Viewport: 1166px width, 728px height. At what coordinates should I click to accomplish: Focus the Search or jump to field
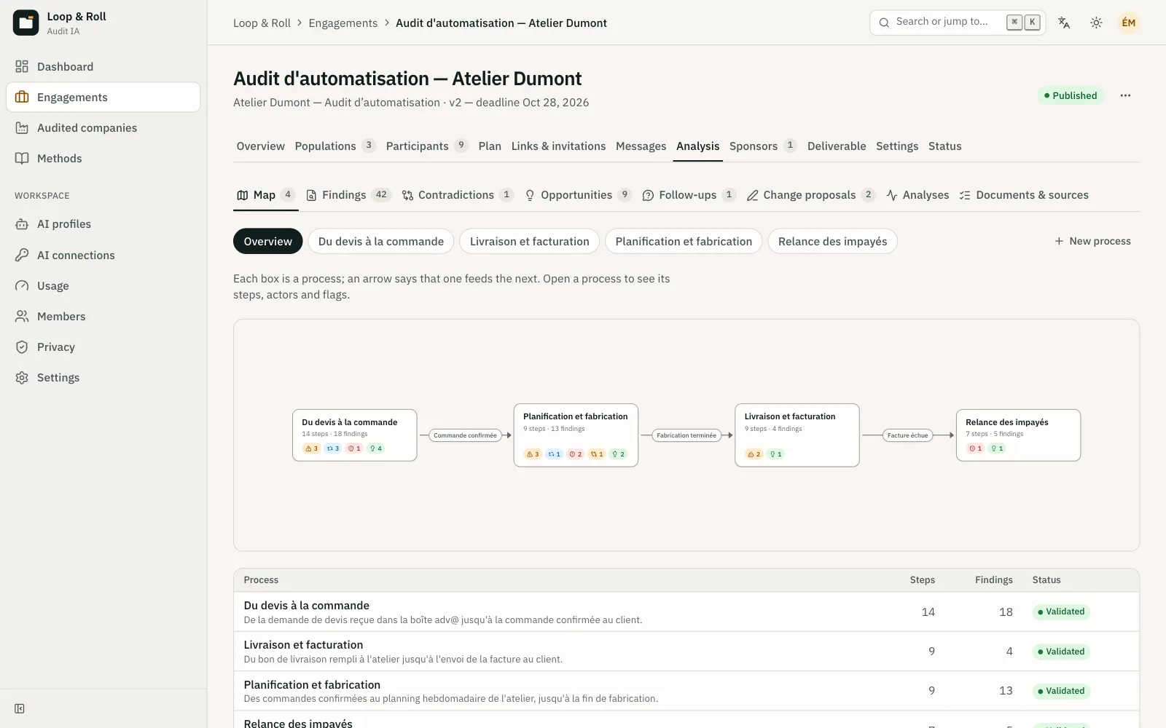(x=958, y=23)
